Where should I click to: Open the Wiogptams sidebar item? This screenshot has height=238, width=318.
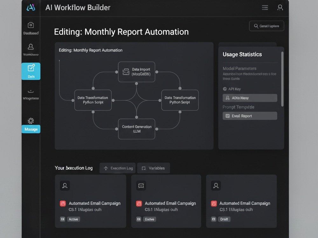pos(31,95)
